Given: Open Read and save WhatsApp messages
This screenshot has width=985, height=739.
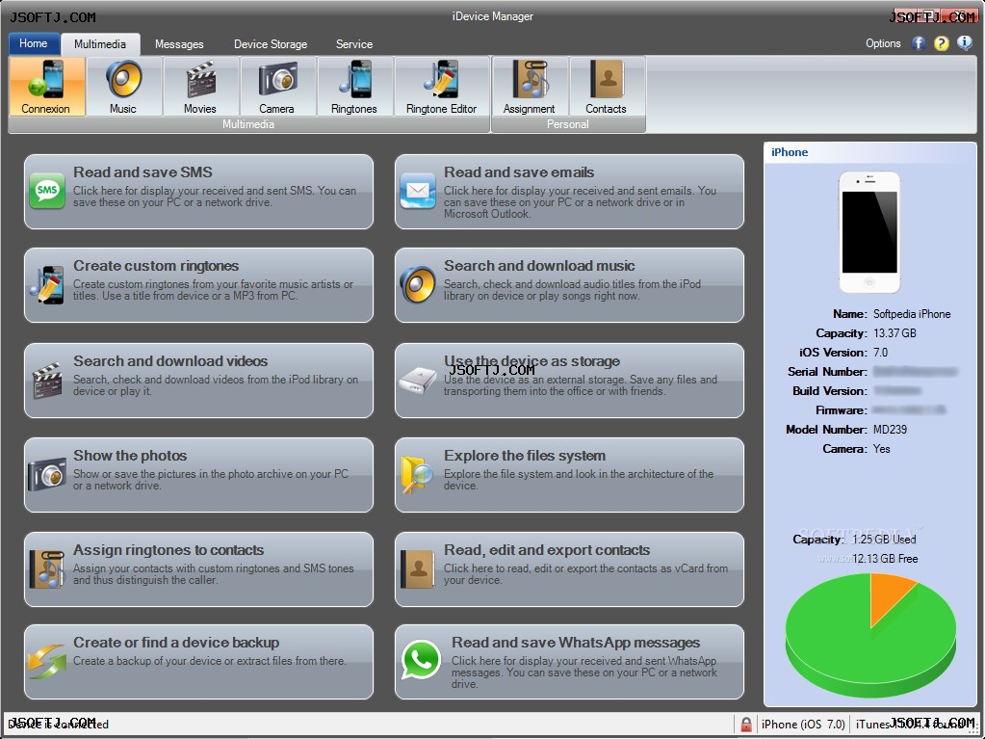Looking at the screenshot, I should click(569, 662).
